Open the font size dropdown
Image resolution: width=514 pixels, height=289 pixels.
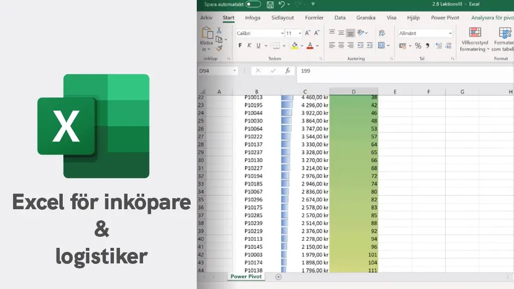point(300,32)
